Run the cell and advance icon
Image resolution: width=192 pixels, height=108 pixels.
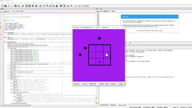[30, 6]
